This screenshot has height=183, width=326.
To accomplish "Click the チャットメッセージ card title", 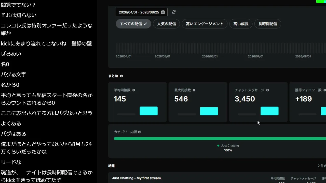I will pyautogui.click(x=250, y=90).
